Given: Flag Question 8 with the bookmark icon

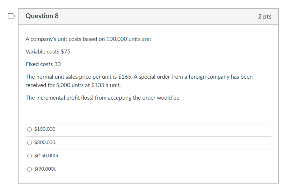Looking at the screenshot, I should pos(11,16).
